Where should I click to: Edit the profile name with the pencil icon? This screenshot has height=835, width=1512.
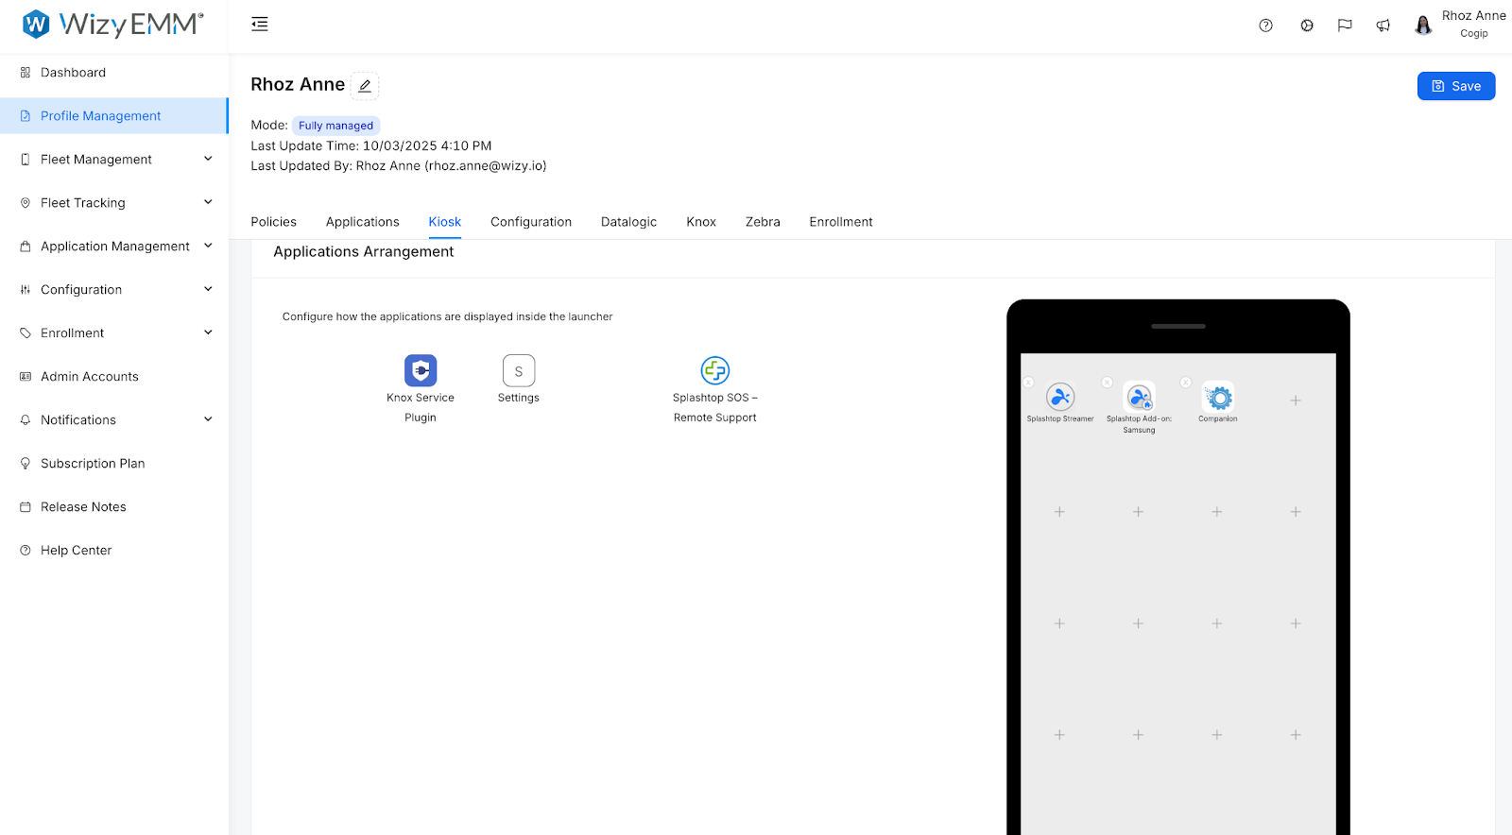[x=365, y=86]
